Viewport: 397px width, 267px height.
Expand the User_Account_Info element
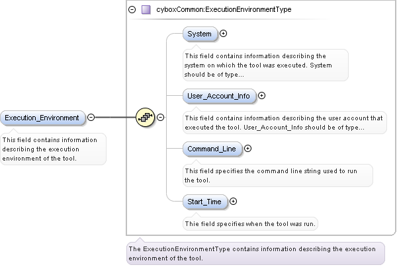(261, 96)
